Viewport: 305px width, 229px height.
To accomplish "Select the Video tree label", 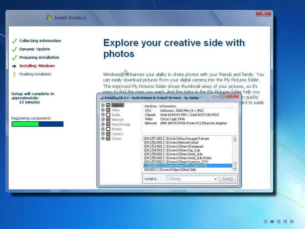I will tap(116, 110).
